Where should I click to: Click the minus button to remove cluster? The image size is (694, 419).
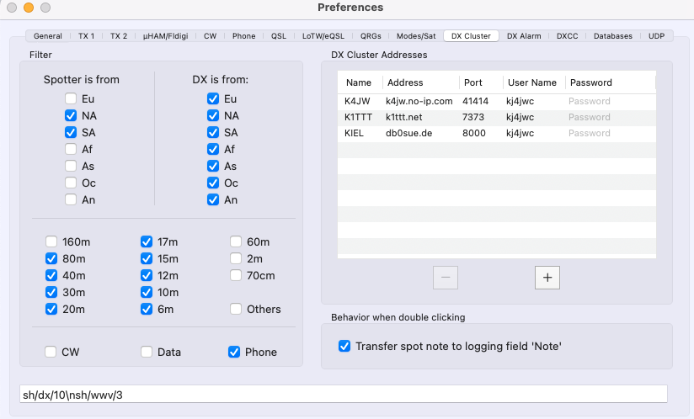pyautogui.click(x=446, y=278)
